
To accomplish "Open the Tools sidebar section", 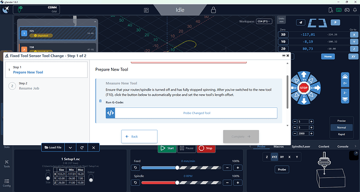I will tap(7, 163).
